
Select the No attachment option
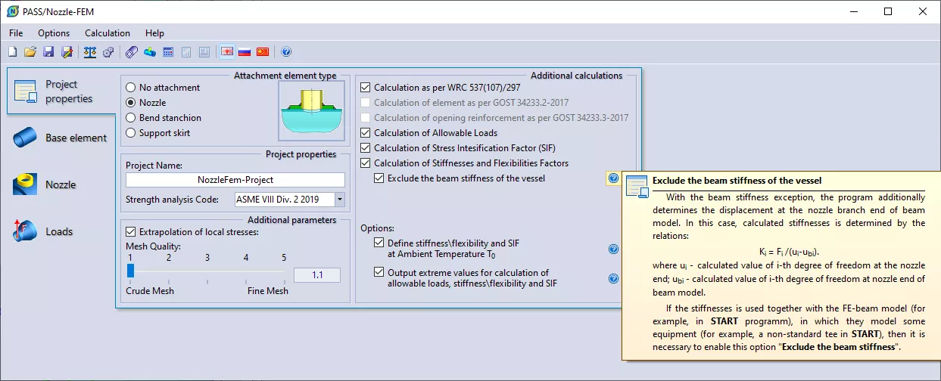click(131, 88)
